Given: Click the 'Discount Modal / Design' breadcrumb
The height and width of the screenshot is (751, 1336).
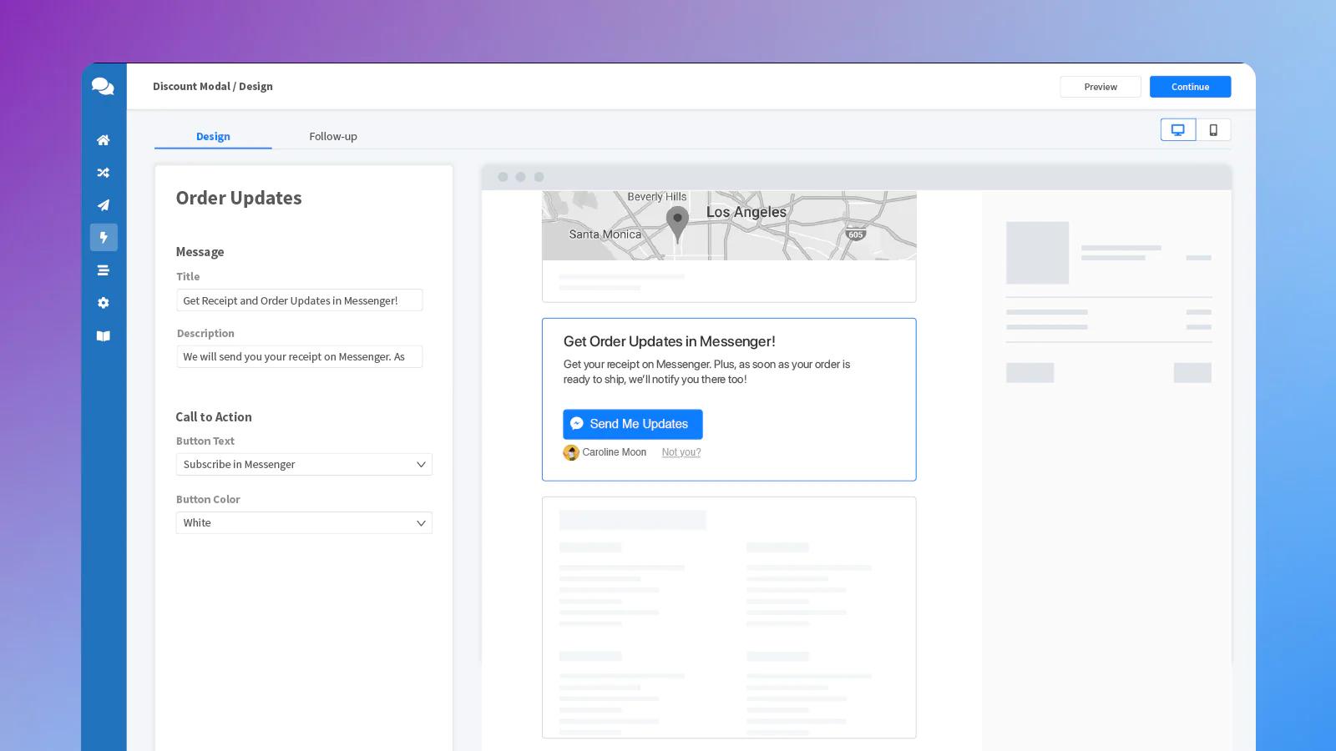Looking at the screenshot, I should (213, 86).
